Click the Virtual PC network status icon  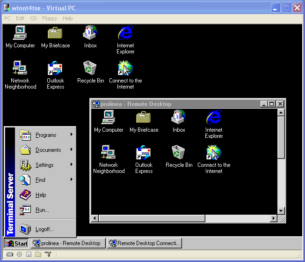[x=48, y=254]
